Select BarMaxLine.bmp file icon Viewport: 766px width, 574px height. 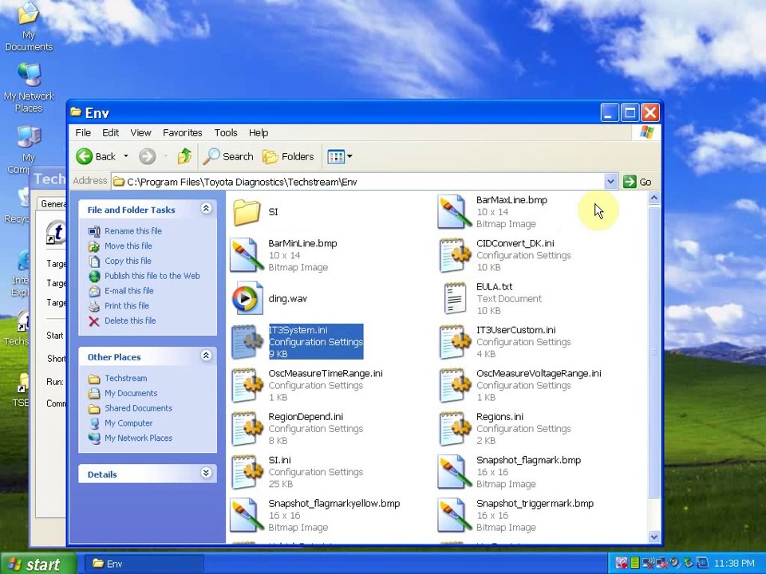(454, 212)
